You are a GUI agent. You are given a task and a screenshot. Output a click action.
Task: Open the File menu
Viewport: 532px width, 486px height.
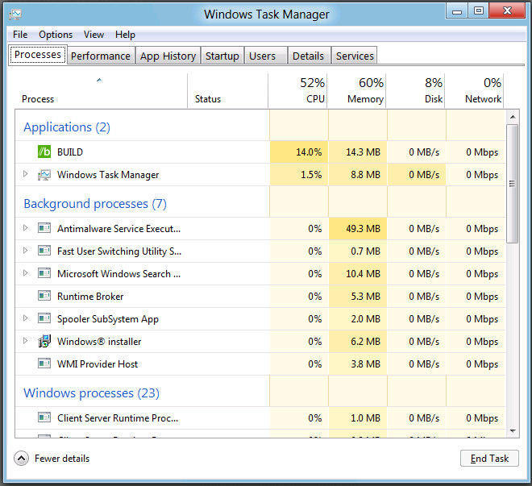click(20, 35)
